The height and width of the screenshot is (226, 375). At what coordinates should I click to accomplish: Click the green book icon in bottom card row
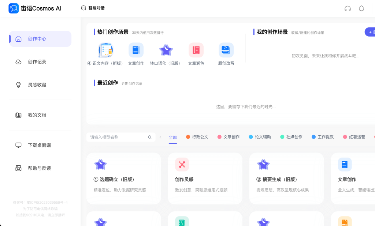(x=182, y=221)
